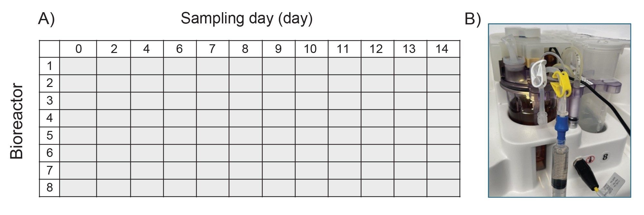Click the cell for bioreactor 8 on day 14
The width and height of the screenshot is (644, 215).
443,187
